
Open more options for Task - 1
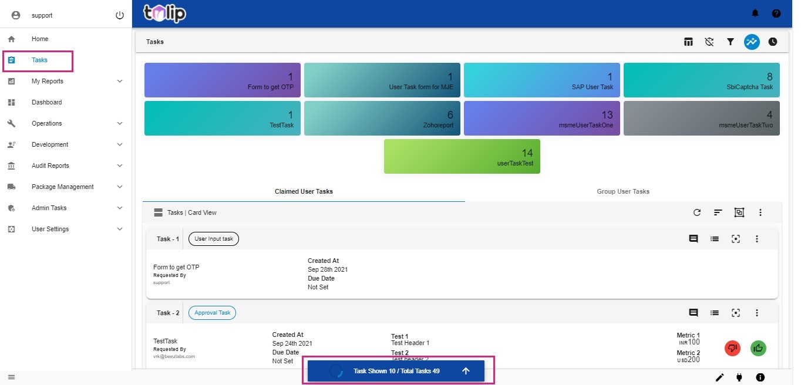(x=757, y=239)
